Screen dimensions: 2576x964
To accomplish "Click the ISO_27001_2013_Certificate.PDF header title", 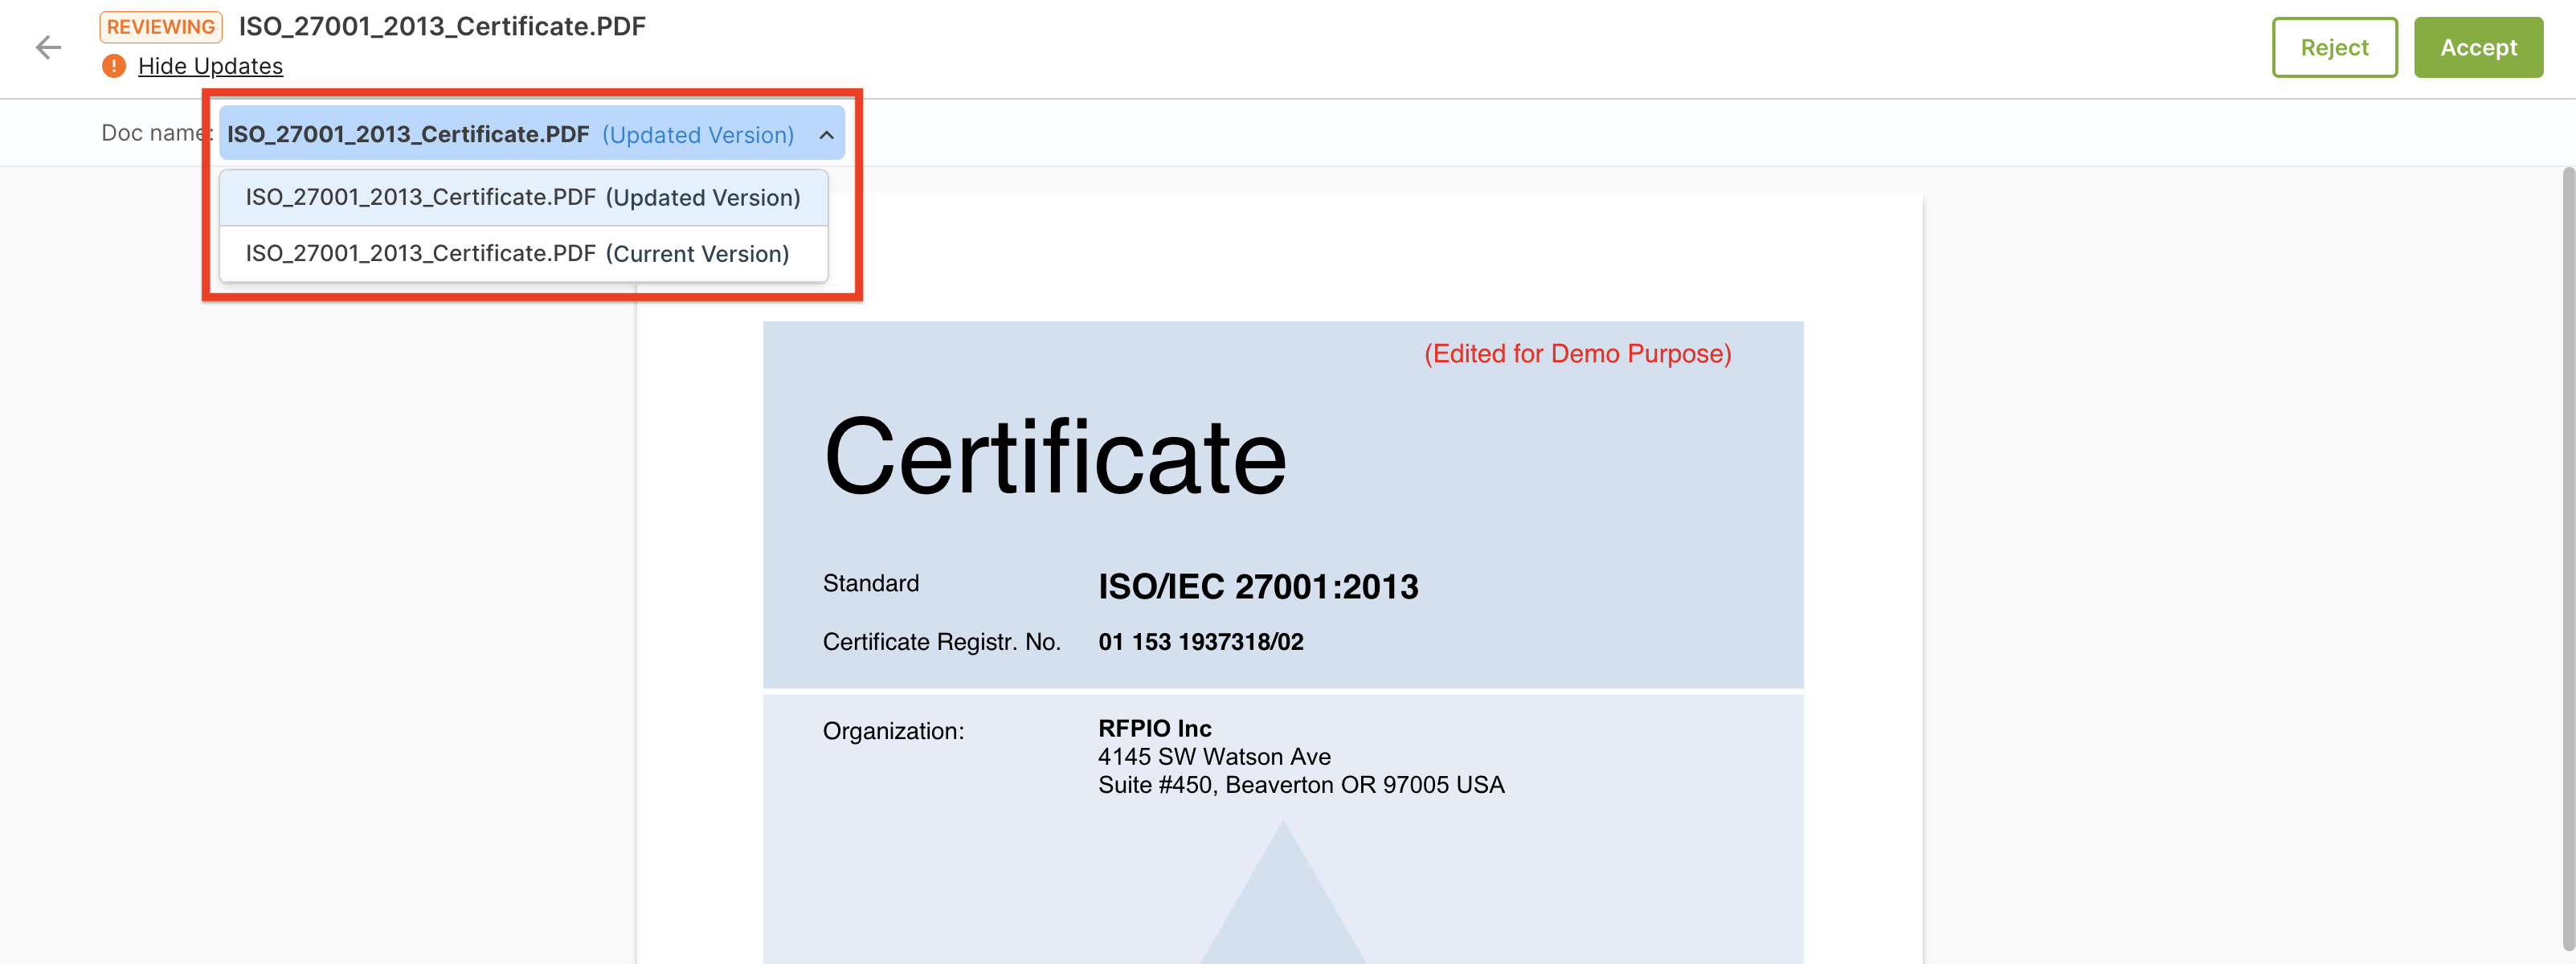I will [442, 27].
